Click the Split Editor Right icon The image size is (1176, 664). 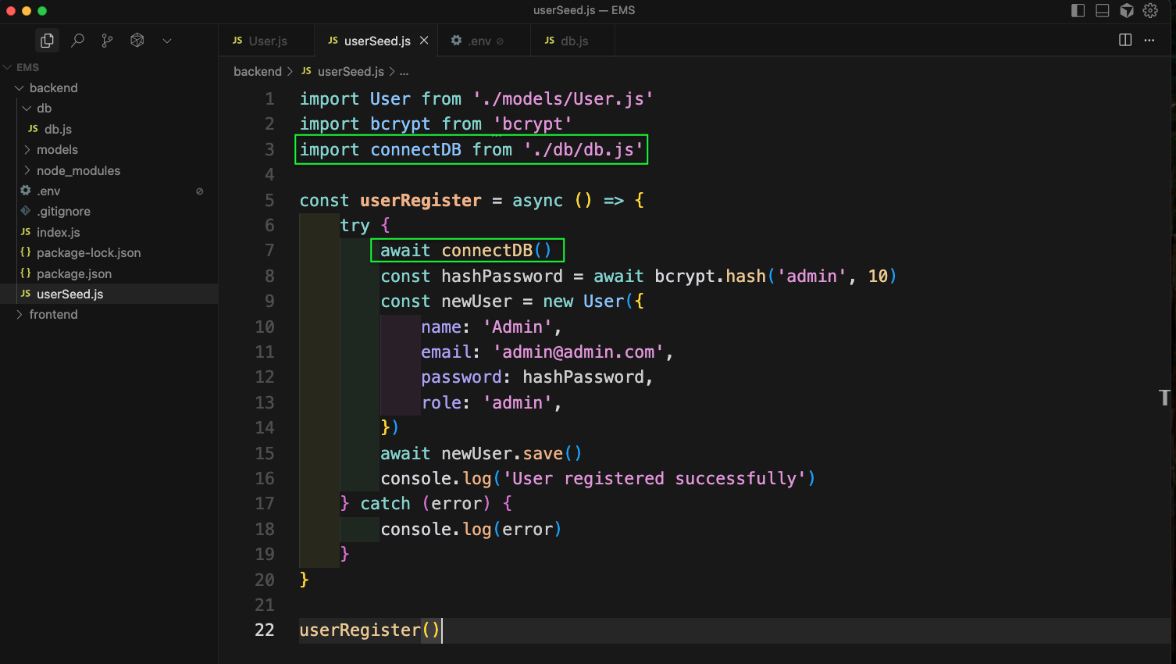1125,40
